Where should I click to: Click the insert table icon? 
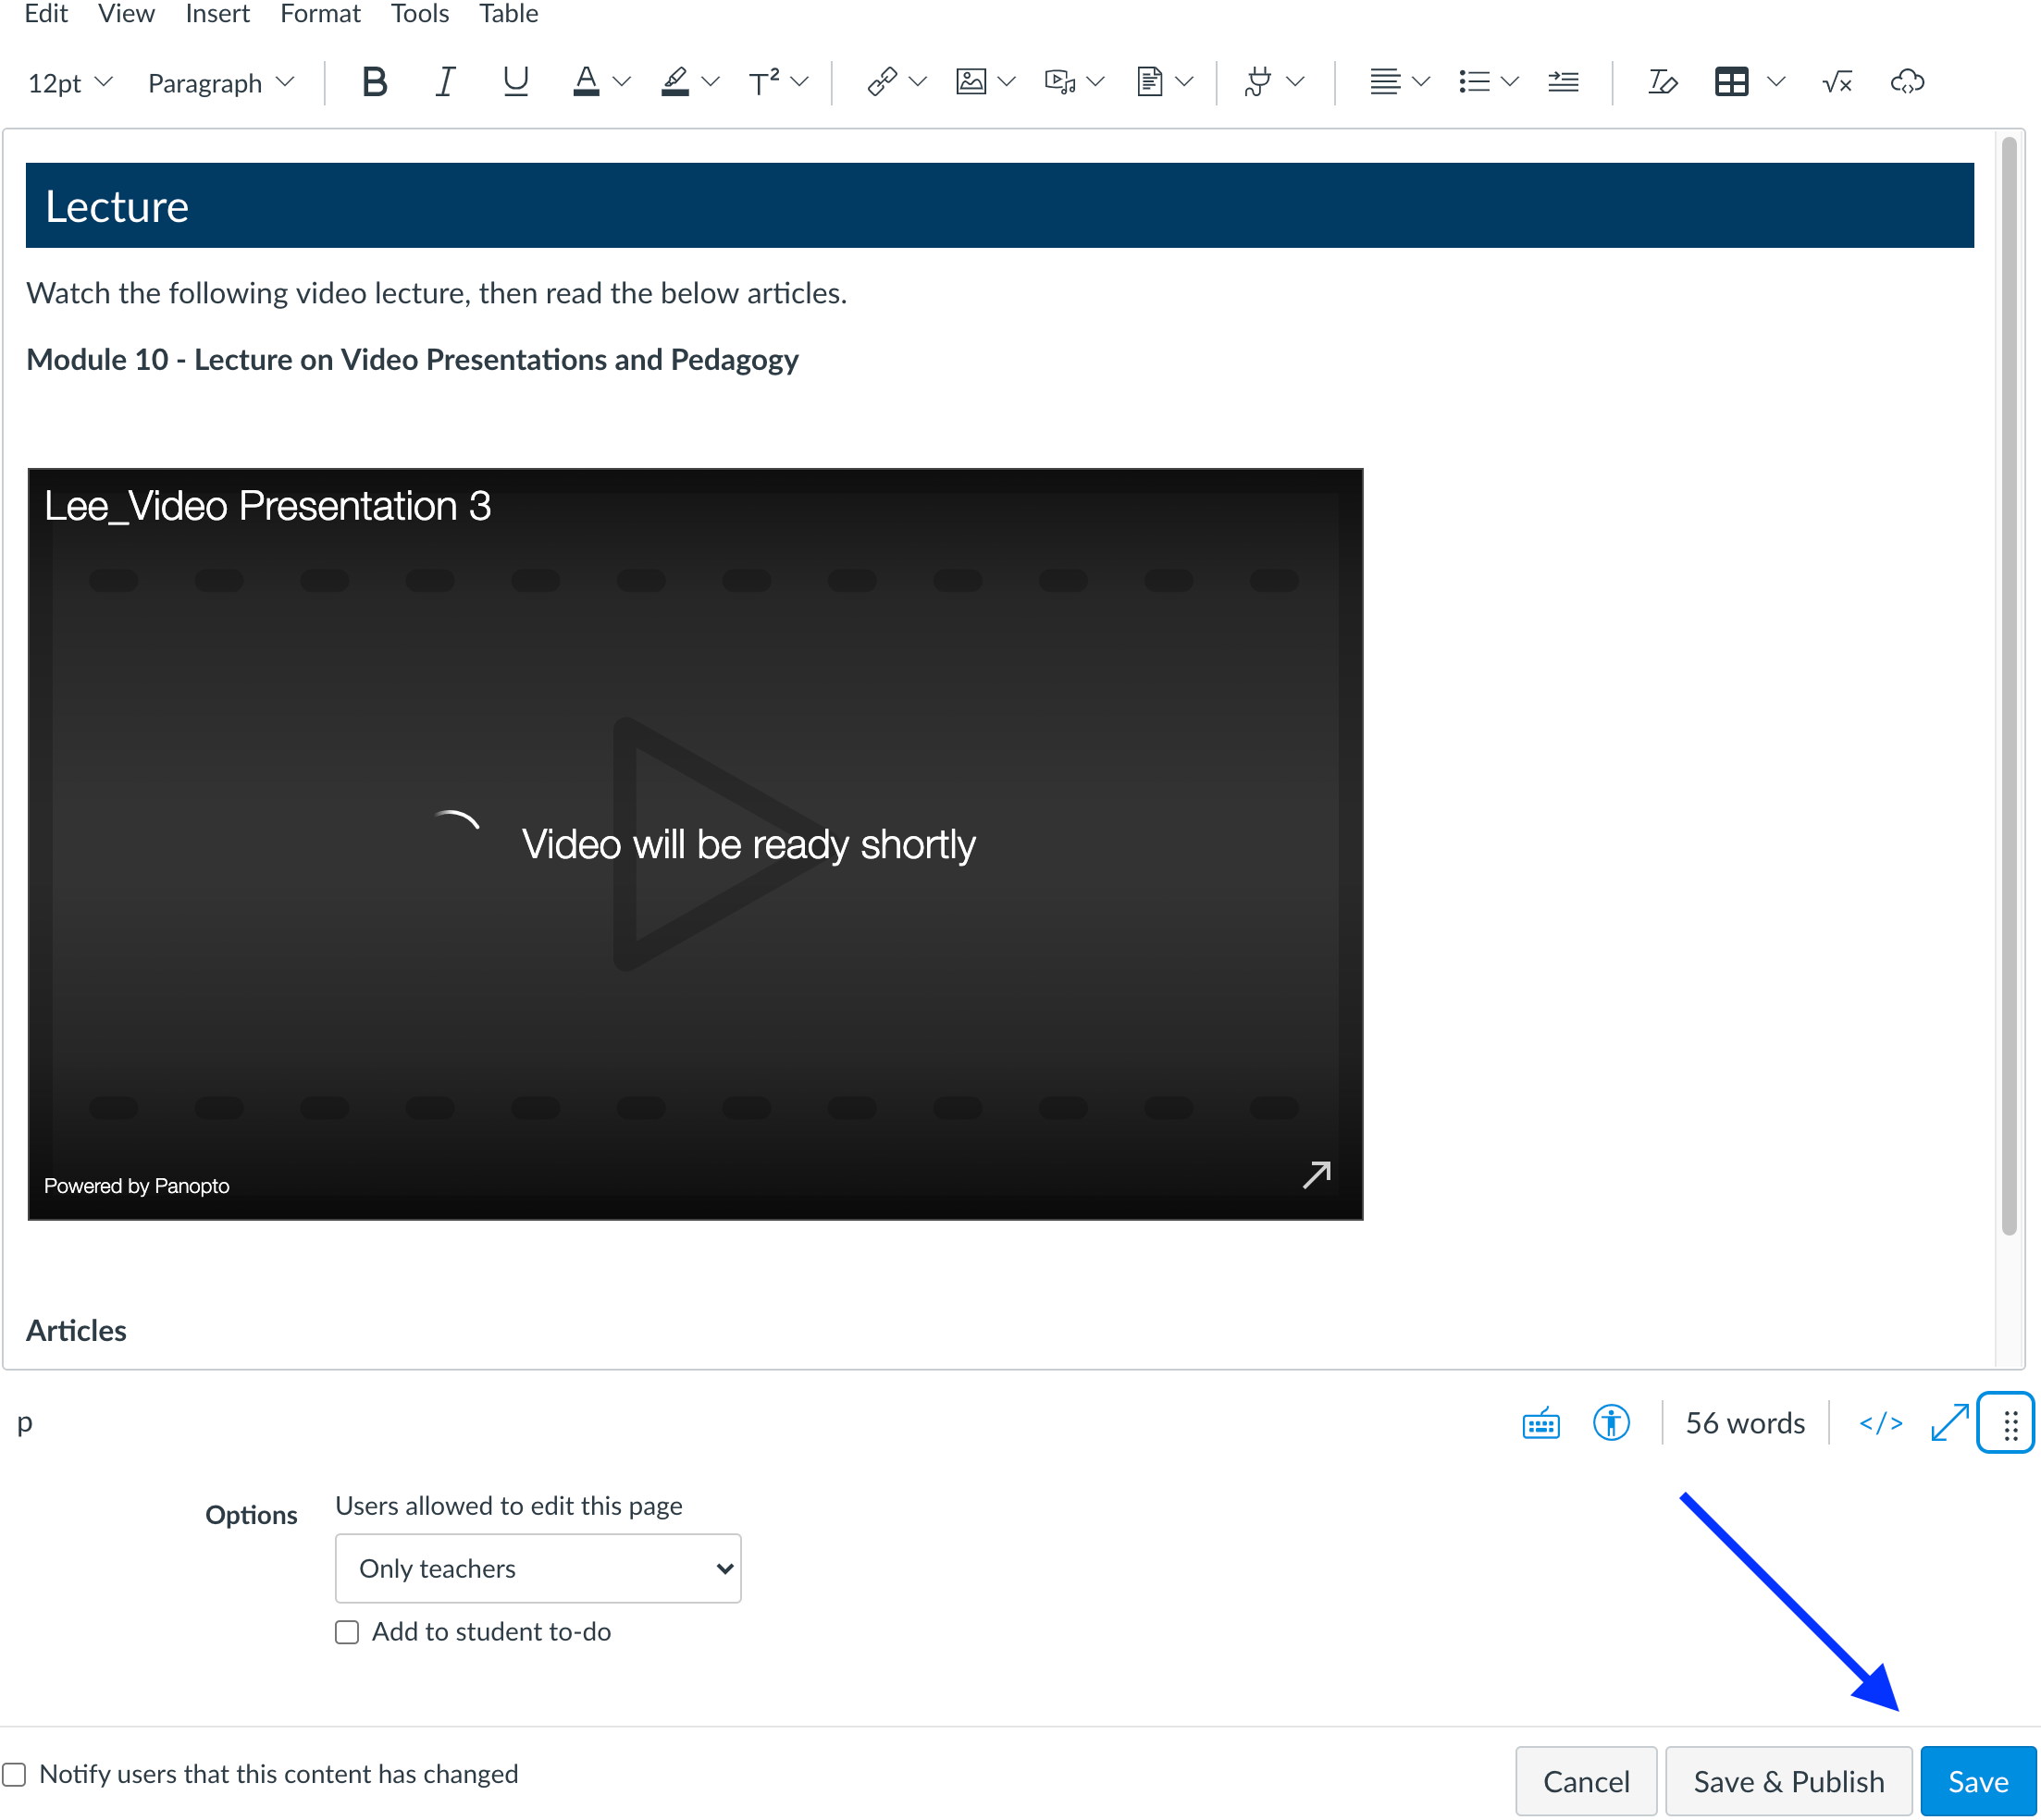point(1732,82)
